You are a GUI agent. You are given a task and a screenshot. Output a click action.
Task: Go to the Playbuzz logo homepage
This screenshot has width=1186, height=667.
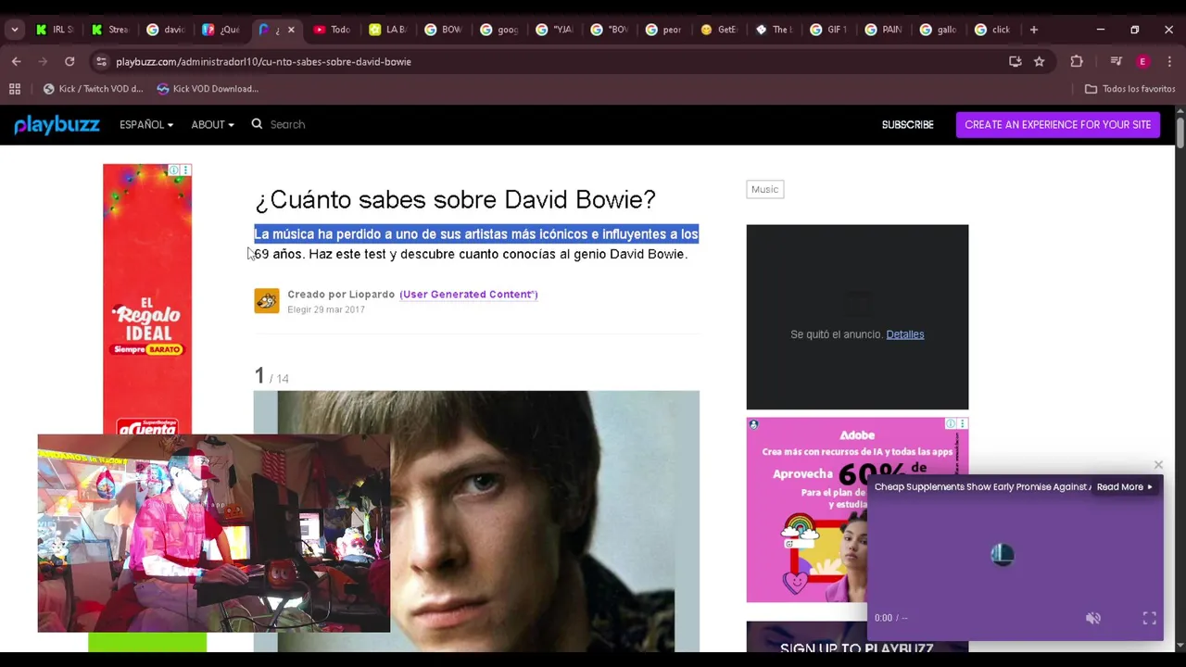pyautogui.click(x=57, y=124)
